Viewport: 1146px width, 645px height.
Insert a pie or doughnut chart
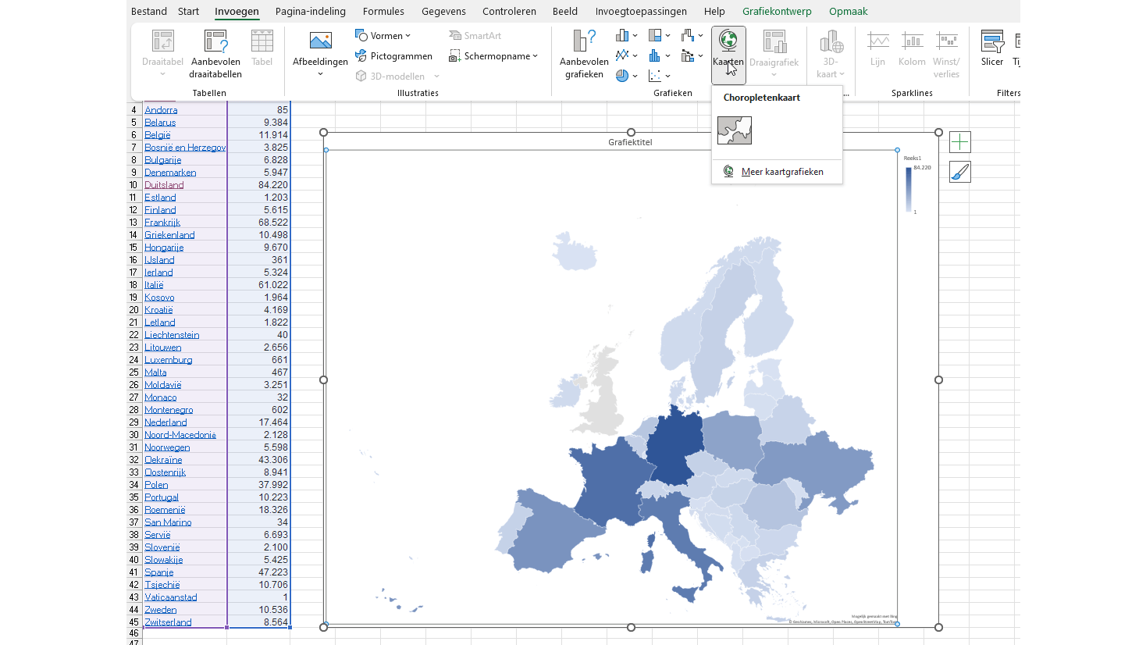626,76
